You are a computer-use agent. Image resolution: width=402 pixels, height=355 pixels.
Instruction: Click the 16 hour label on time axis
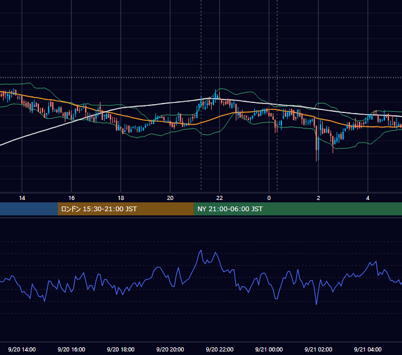coord(72,198)
